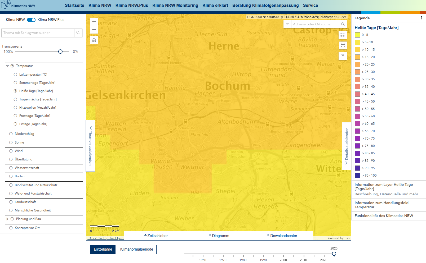426x263 pixels.
Task: Toggle the legend list icon
Action: pyautogui.click(x=423, y=18)
